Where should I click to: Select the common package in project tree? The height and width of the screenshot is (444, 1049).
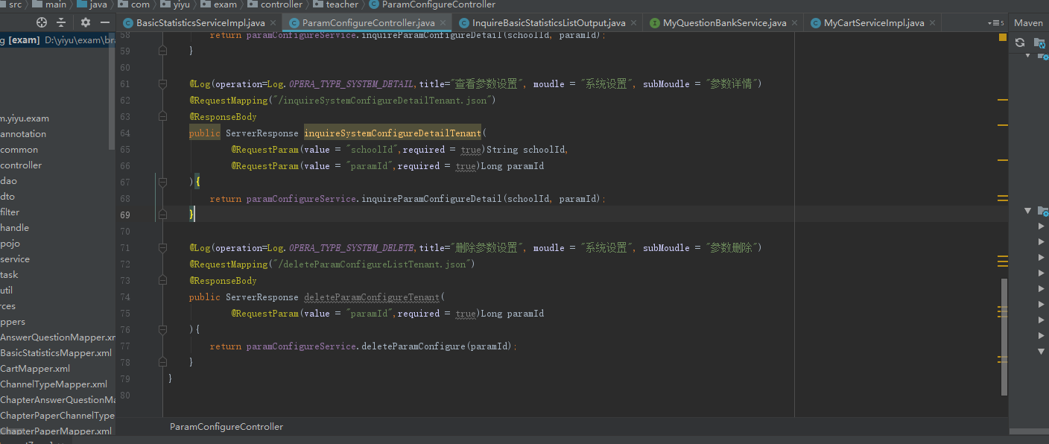pyautogui.click(x=19, y=150)
